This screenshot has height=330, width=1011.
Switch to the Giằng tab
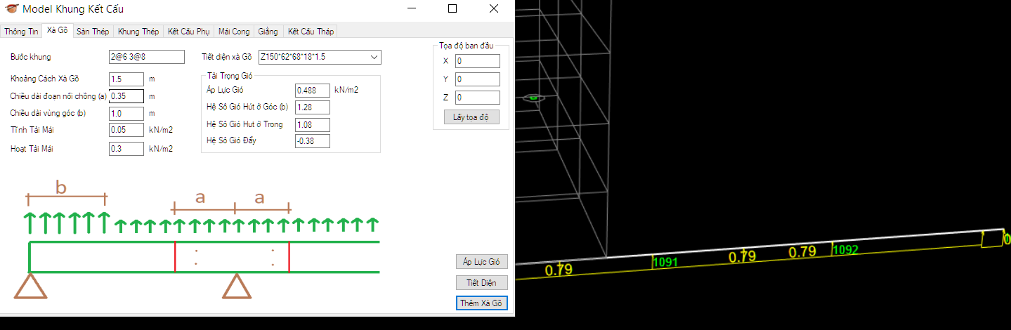pos(268,32)
